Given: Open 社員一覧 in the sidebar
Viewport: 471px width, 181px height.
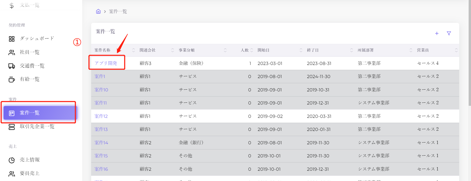Looking at the screenshot, I should click(x=30, y=52).
